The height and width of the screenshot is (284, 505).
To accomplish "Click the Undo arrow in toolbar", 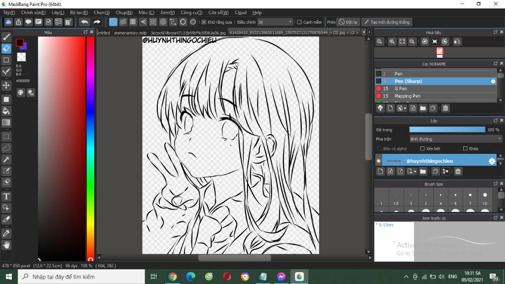I will click(84, 22).
